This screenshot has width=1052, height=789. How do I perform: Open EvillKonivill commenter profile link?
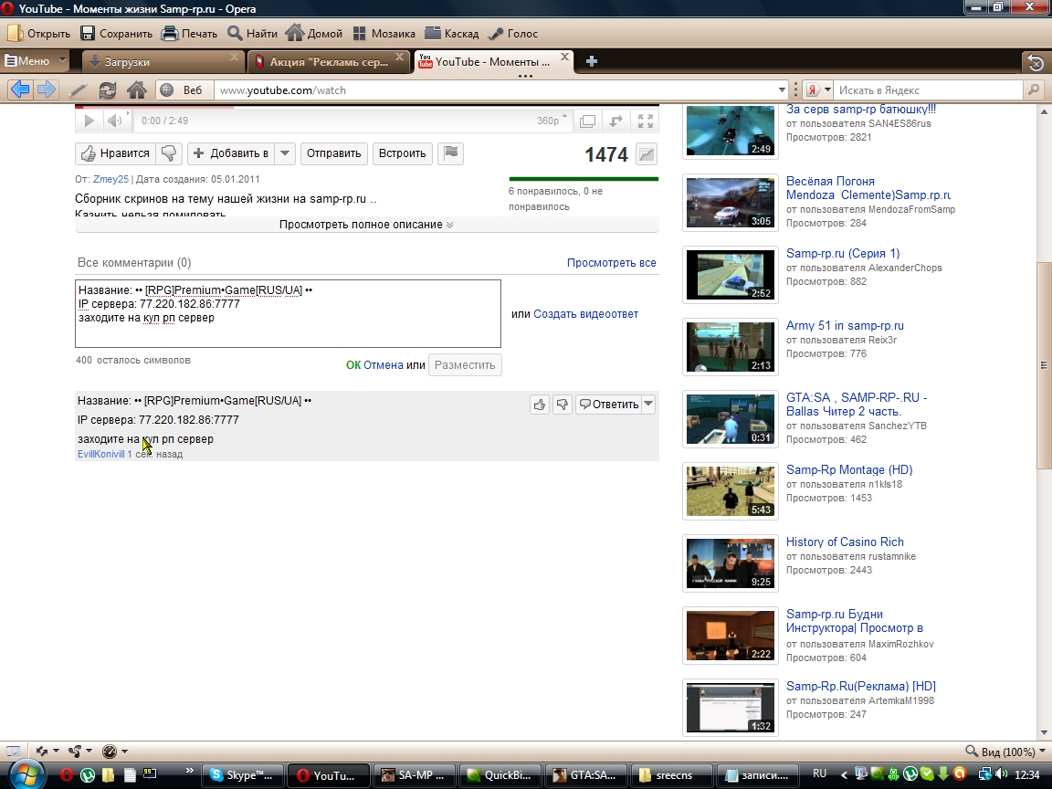[x=101, y=454]
